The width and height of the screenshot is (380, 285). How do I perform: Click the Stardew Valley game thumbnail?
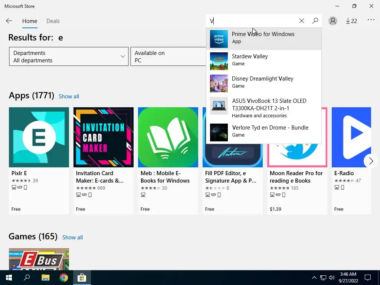tap(219, 61)
